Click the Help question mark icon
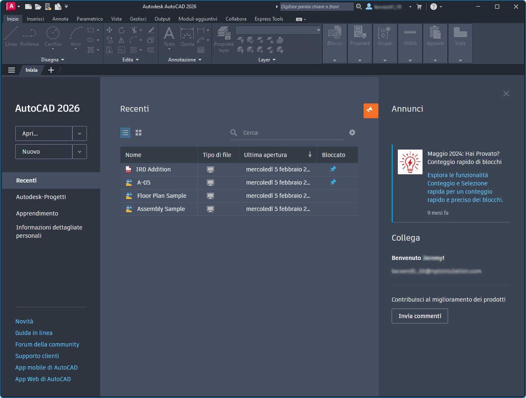This screenshot has width=526, height=398. click(434, 7)
